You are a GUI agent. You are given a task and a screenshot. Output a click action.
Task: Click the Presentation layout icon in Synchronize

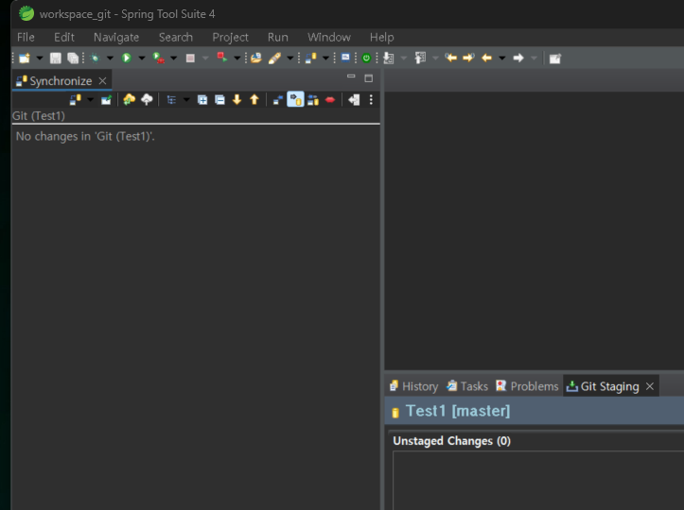[x=171, y=100]
